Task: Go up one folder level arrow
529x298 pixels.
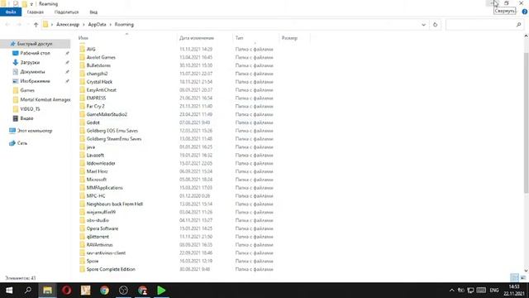Action: [x=36, y=24]
